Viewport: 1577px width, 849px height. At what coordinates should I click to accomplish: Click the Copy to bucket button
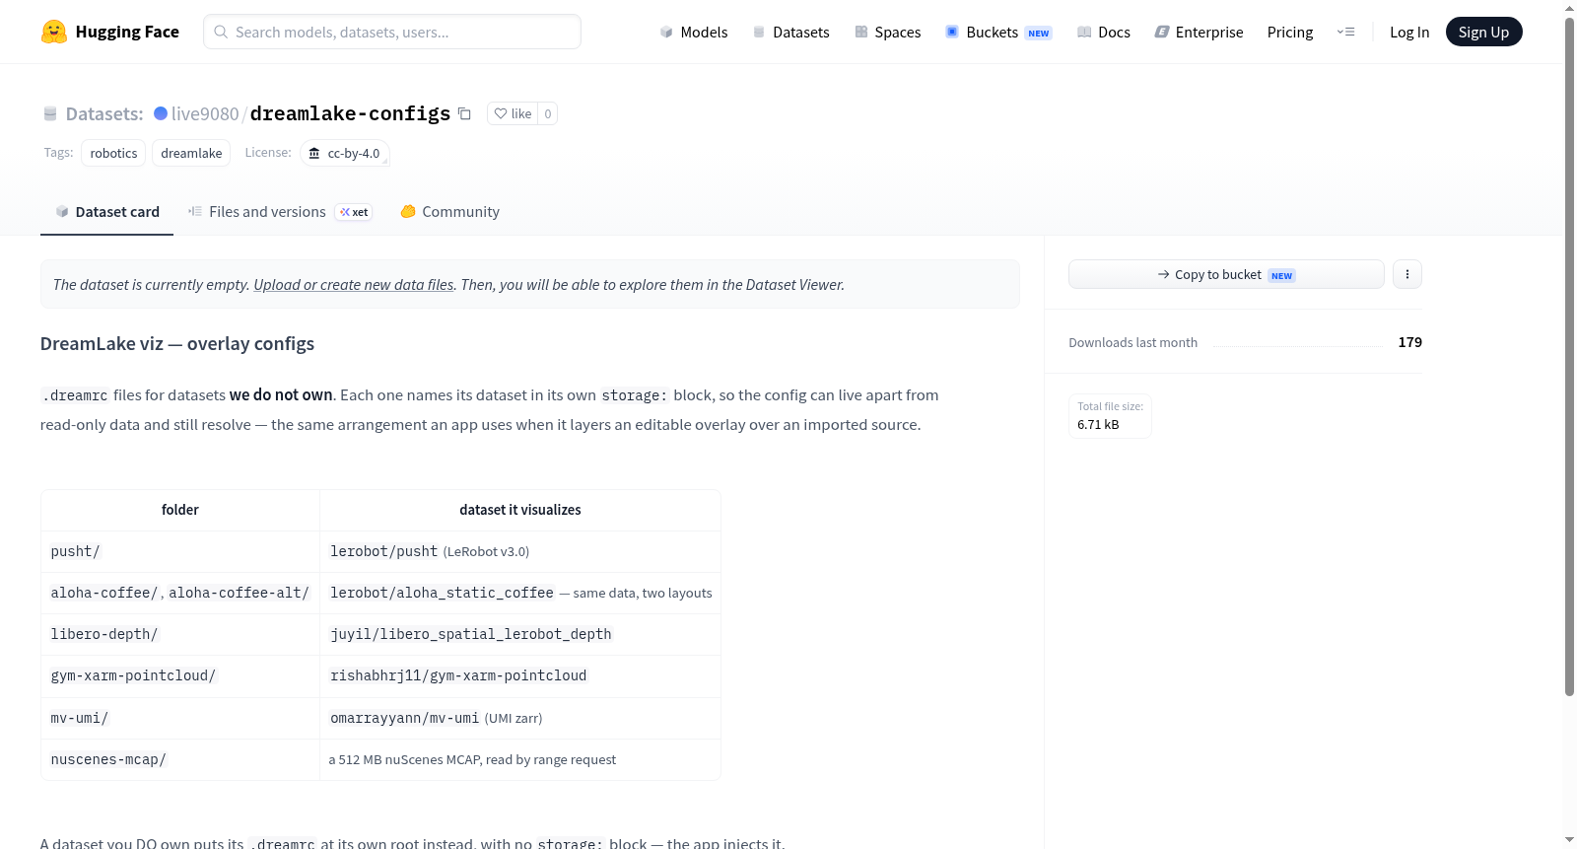pos(1226,274)
